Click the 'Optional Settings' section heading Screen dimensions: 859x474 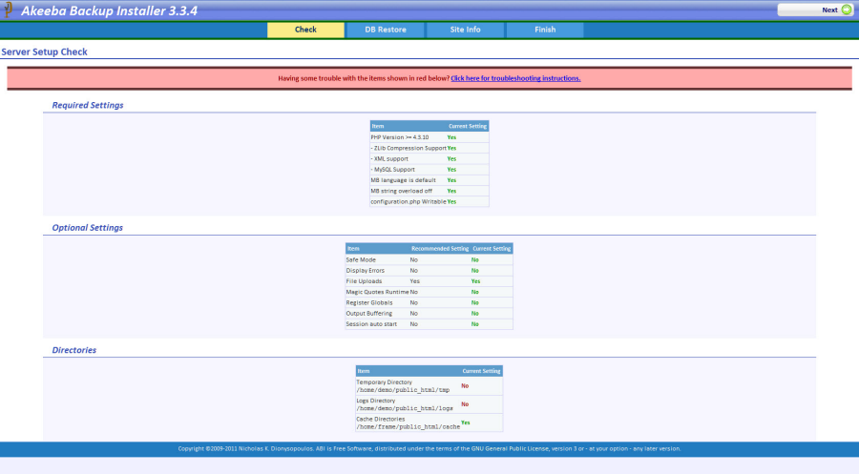pyautogui.click(x=87, y=228)
